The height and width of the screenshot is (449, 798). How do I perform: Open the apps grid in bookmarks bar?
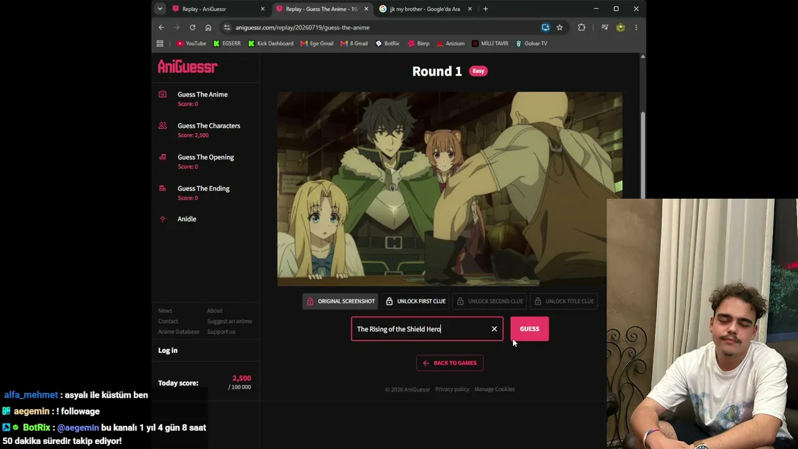tap(160, 44)
